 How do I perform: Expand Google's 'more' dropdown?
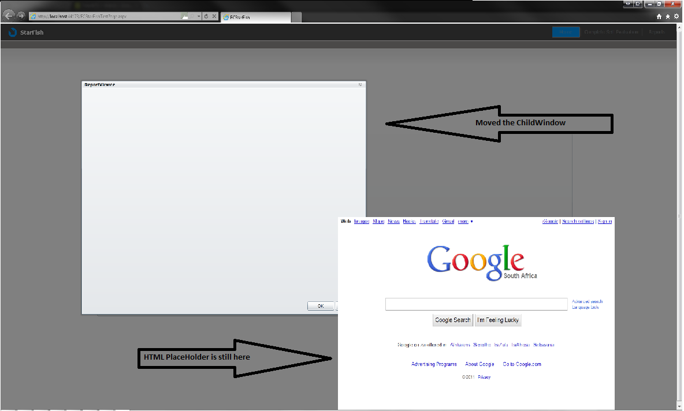(x=465, y=222)
